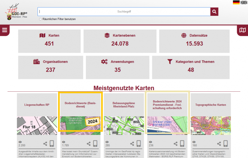Click the search magnifier button

pos(214,11)
